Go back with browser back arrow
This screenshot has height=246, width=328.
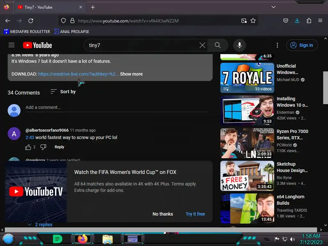tap(8, 21)
